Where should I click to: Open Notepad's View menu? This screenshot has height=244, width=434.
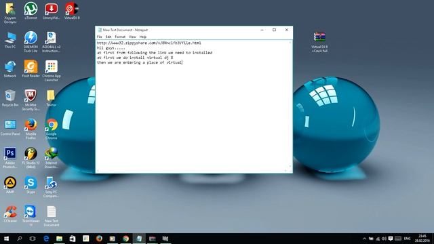click(132, 37)
